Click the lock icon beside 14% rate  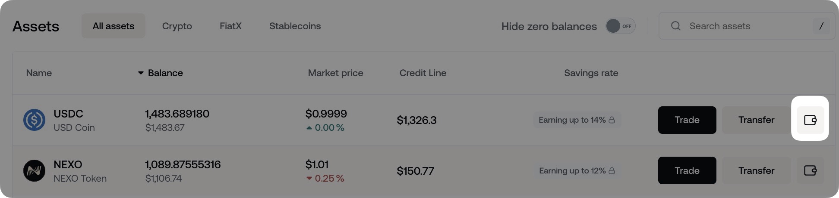pos(612,120)
